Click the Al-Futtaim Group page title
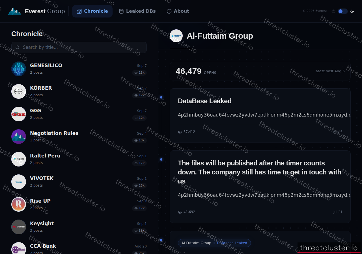The height and width of the screenshot is (254, 362). [220, 36]
